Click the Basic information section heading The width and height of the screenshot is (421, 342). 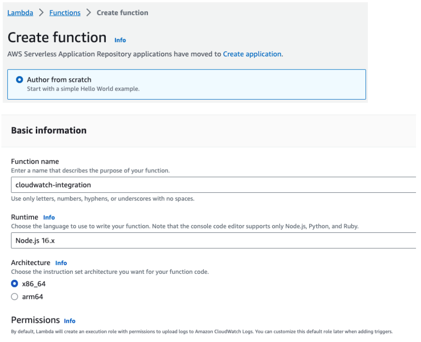coord(49,131)
